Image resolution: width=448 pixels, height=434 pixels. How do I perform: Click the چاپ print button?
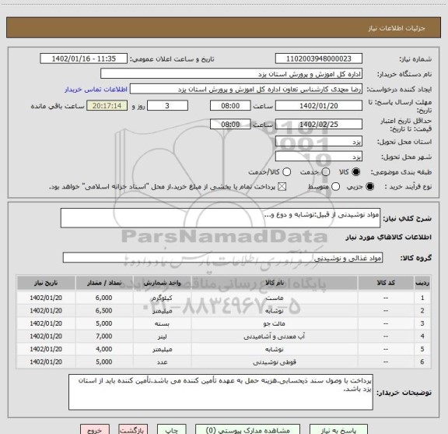point(172,430)
